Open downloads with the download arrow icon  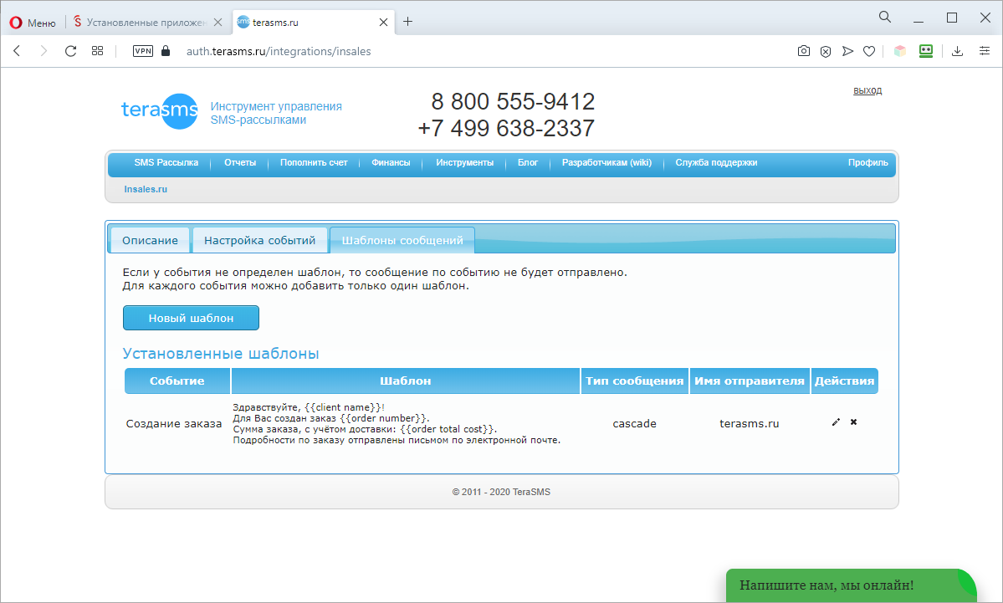pos(958,51)
